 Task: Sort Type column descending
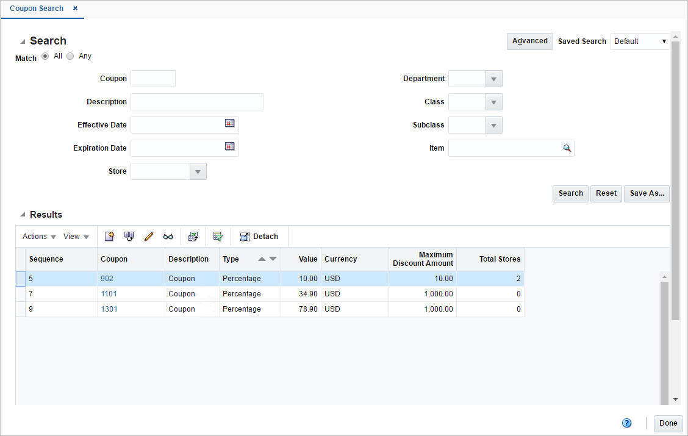(x=273, y=259)
